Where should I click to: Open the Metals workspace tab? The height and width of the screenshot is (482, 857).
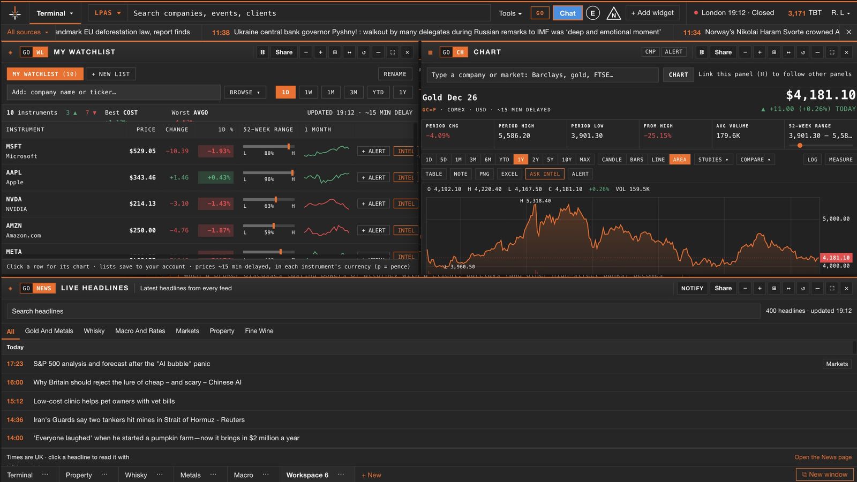point(190,475)
